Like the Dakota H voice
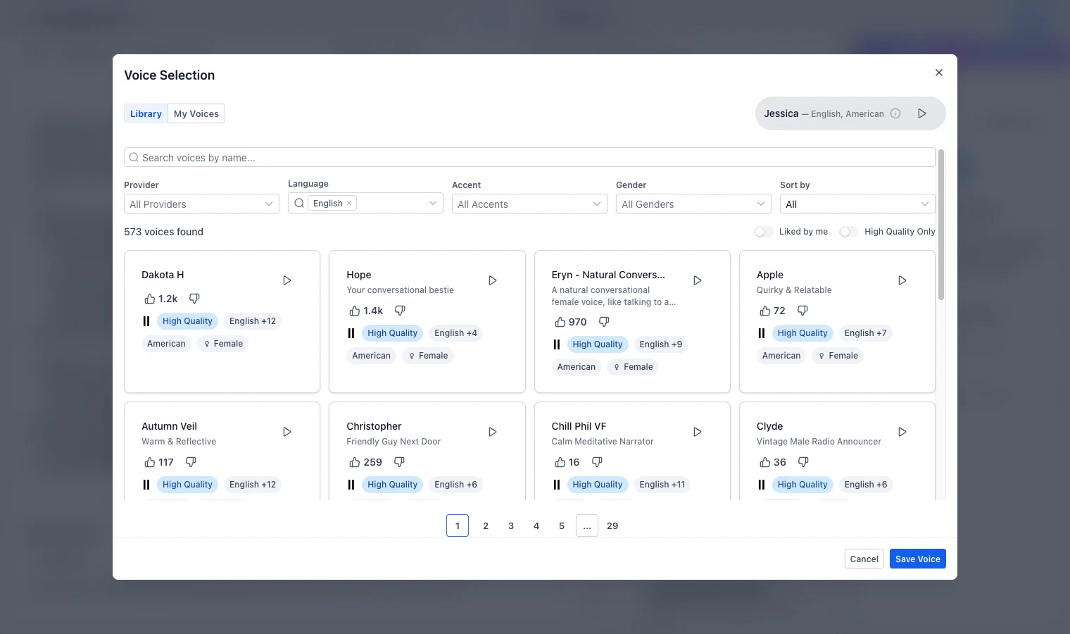1070x634 pixels. [149, 299]
